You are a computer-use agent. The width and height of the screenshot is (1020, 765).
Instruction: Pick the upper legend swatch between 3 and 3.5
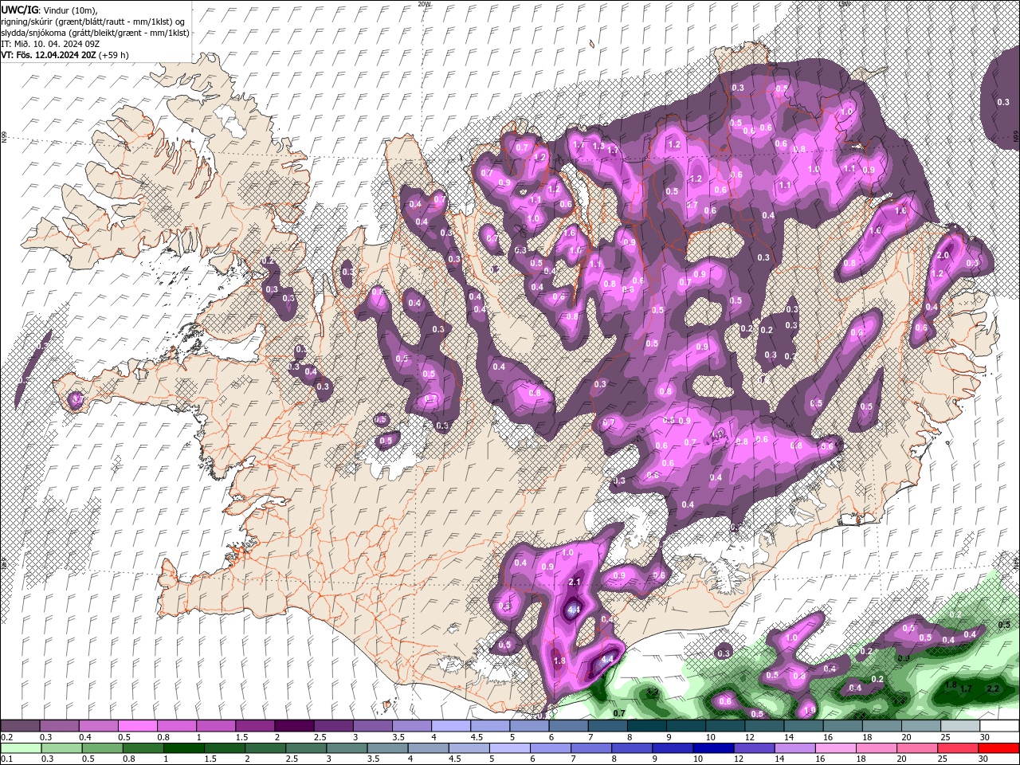coord(372,726)
